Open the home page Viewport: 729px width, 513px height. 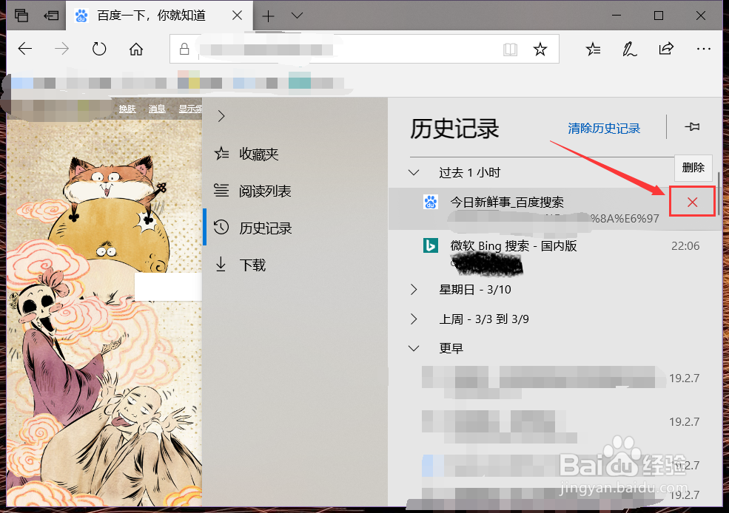[135, 49]
